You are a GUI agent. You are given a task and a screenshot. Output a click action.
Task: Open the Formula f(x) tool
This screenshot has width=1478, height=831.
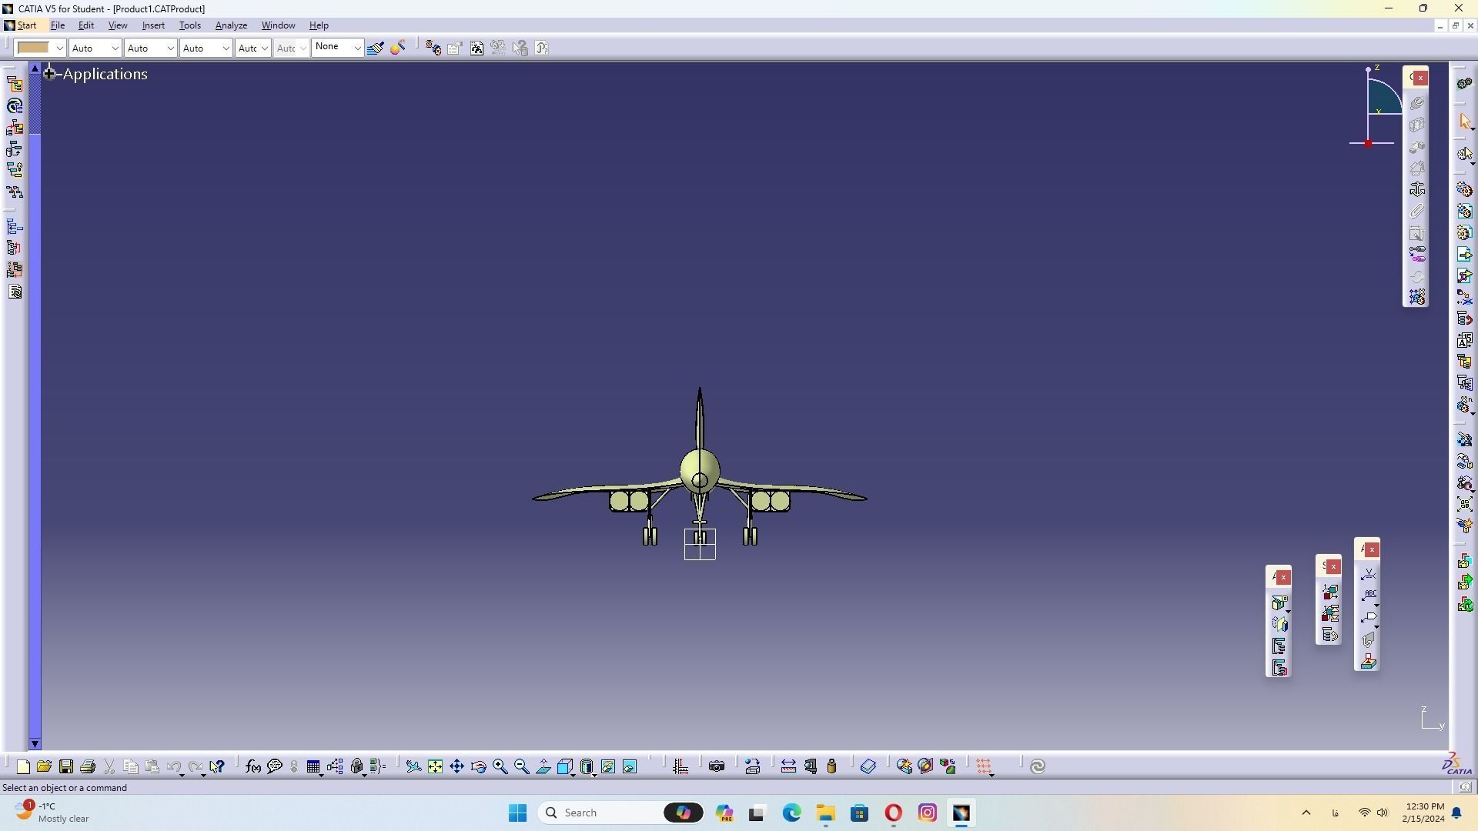click(253, 766)
